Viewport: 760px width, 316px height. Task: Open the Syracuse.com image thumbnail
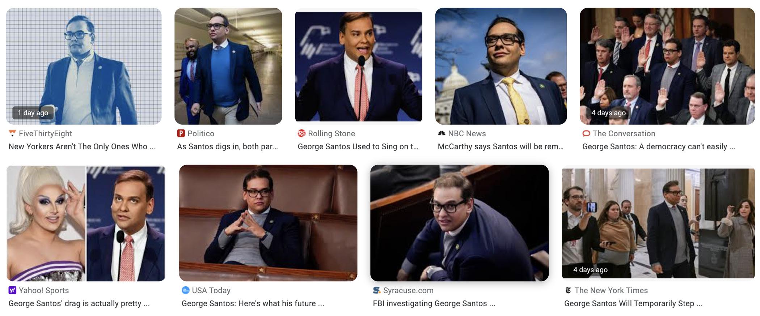pyautogui.click(x=460, y=223)
